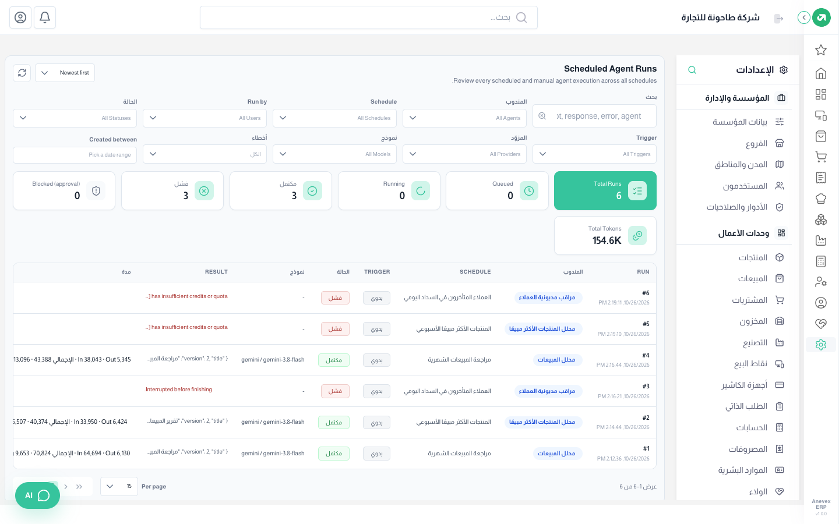
Task: Open the cubes icon in icon rail
Action: (821, 219)
